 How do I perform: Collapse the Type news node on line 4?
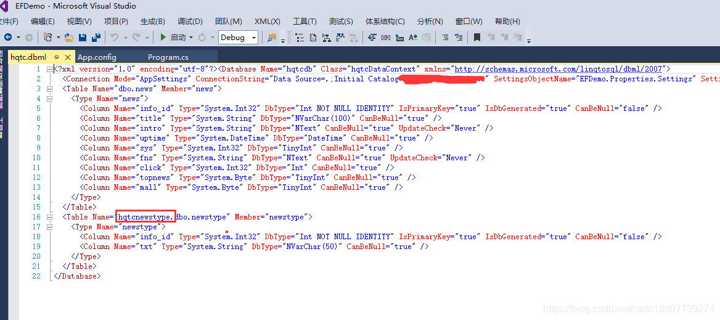pos(49,99)
